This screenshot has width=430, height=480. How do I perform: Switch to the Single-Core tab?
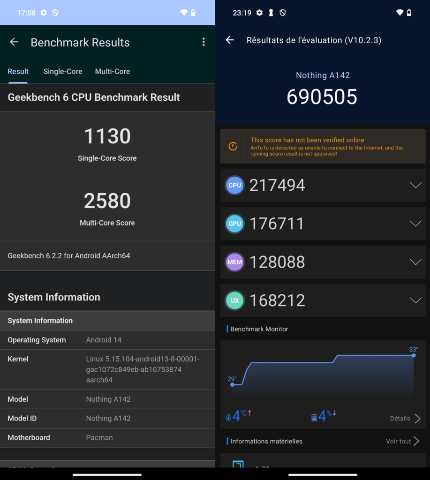(63, 71)
